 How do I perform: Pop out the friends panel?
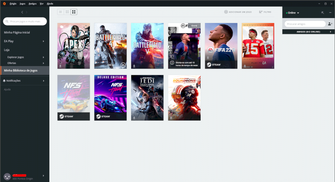pos(323,13)
